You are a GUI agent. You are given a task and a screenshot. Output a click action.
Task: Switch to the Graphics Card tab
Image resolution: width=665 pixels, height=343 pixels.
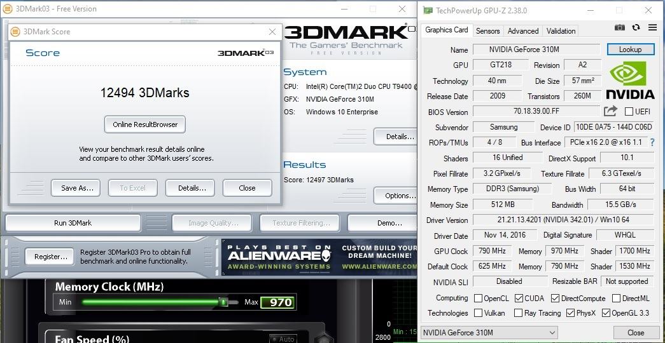(447, 30)
